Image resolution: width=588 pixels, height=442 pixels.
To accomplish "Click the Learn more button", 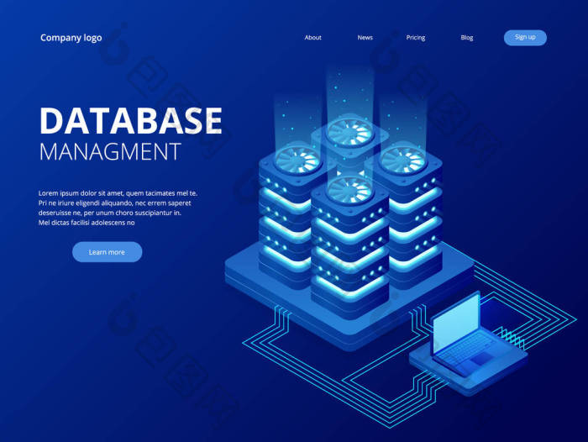I will 107,252.
